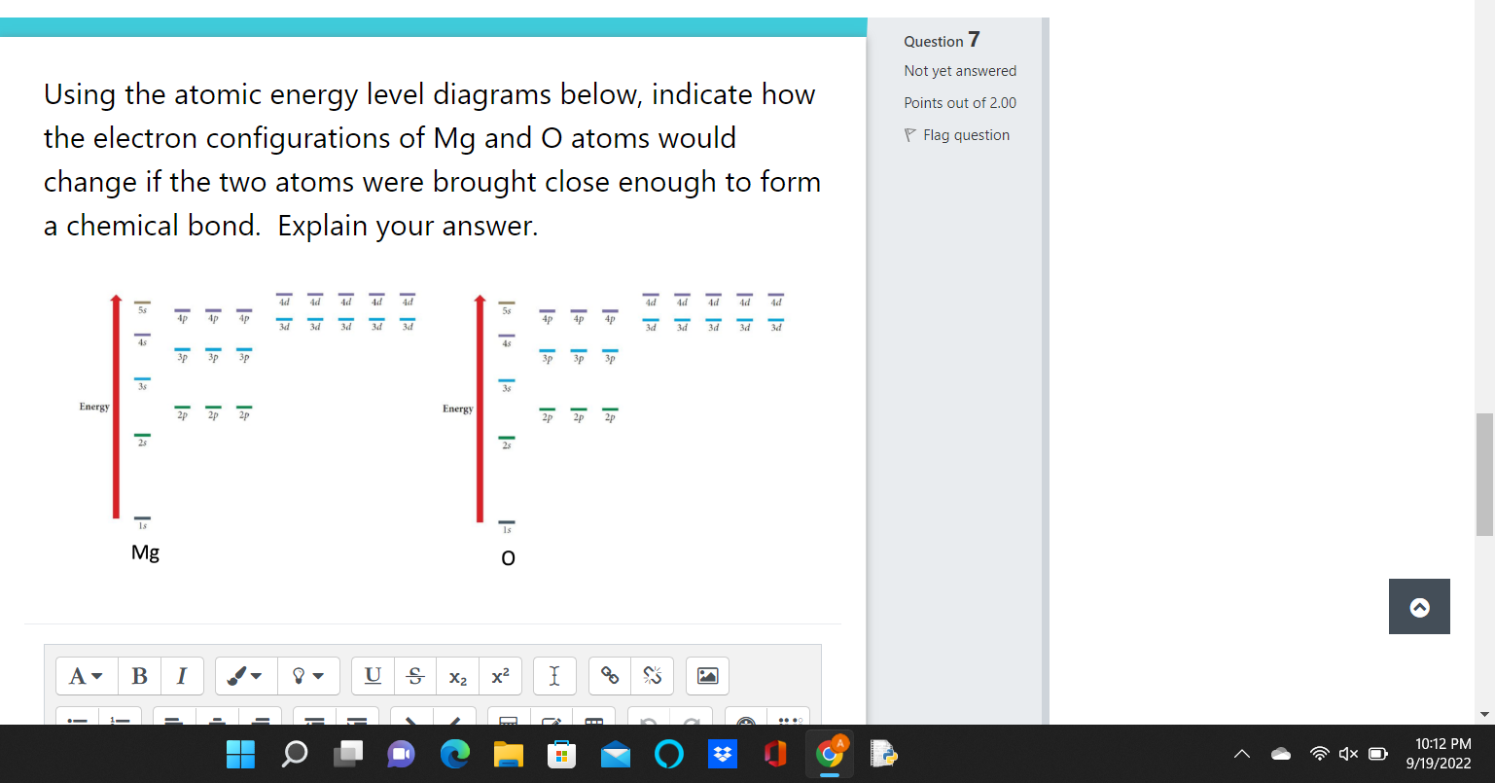Toggle underline formatting in the editor

click(373, 676)
